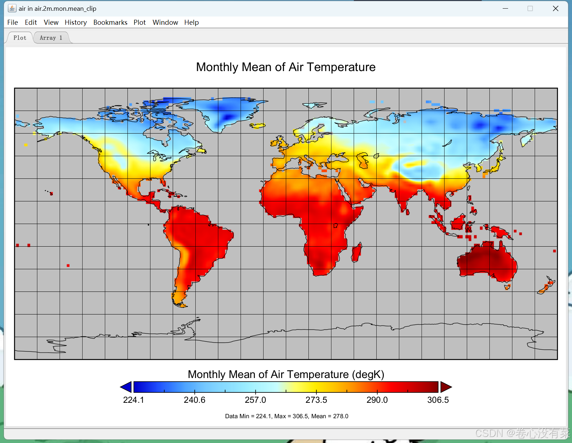The height and width of the screenshot is (443, 572).
Task: Click the Data Min Max Mean statistics text
Action: point(287,416)
